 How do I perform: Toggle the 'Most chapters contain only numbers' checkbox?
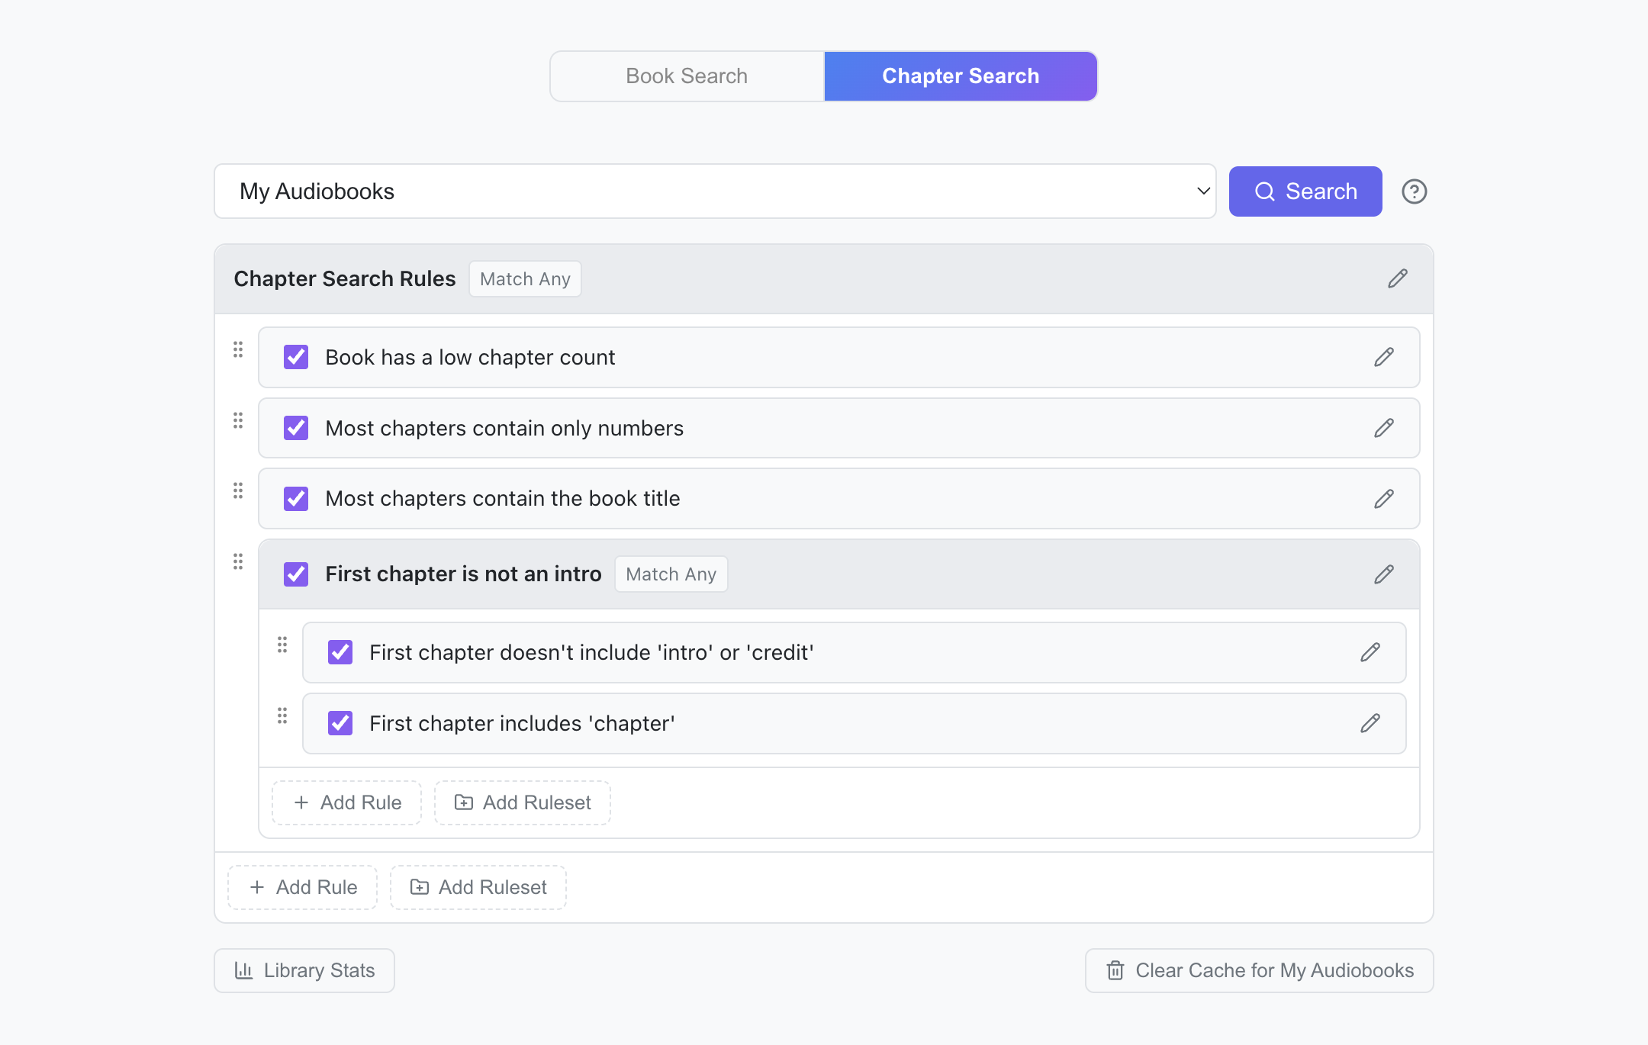(x=296, y=428)
